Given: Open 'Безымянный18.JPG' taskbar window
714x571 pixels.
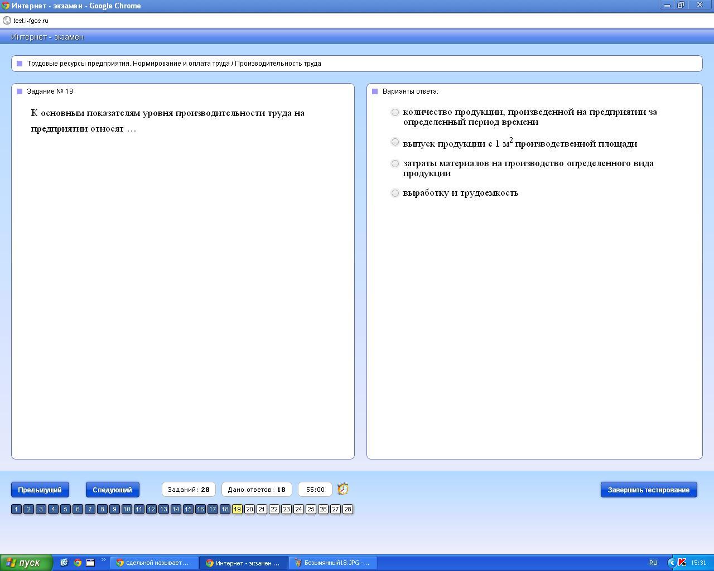Looking at the screenshot, I should point(333,563).
